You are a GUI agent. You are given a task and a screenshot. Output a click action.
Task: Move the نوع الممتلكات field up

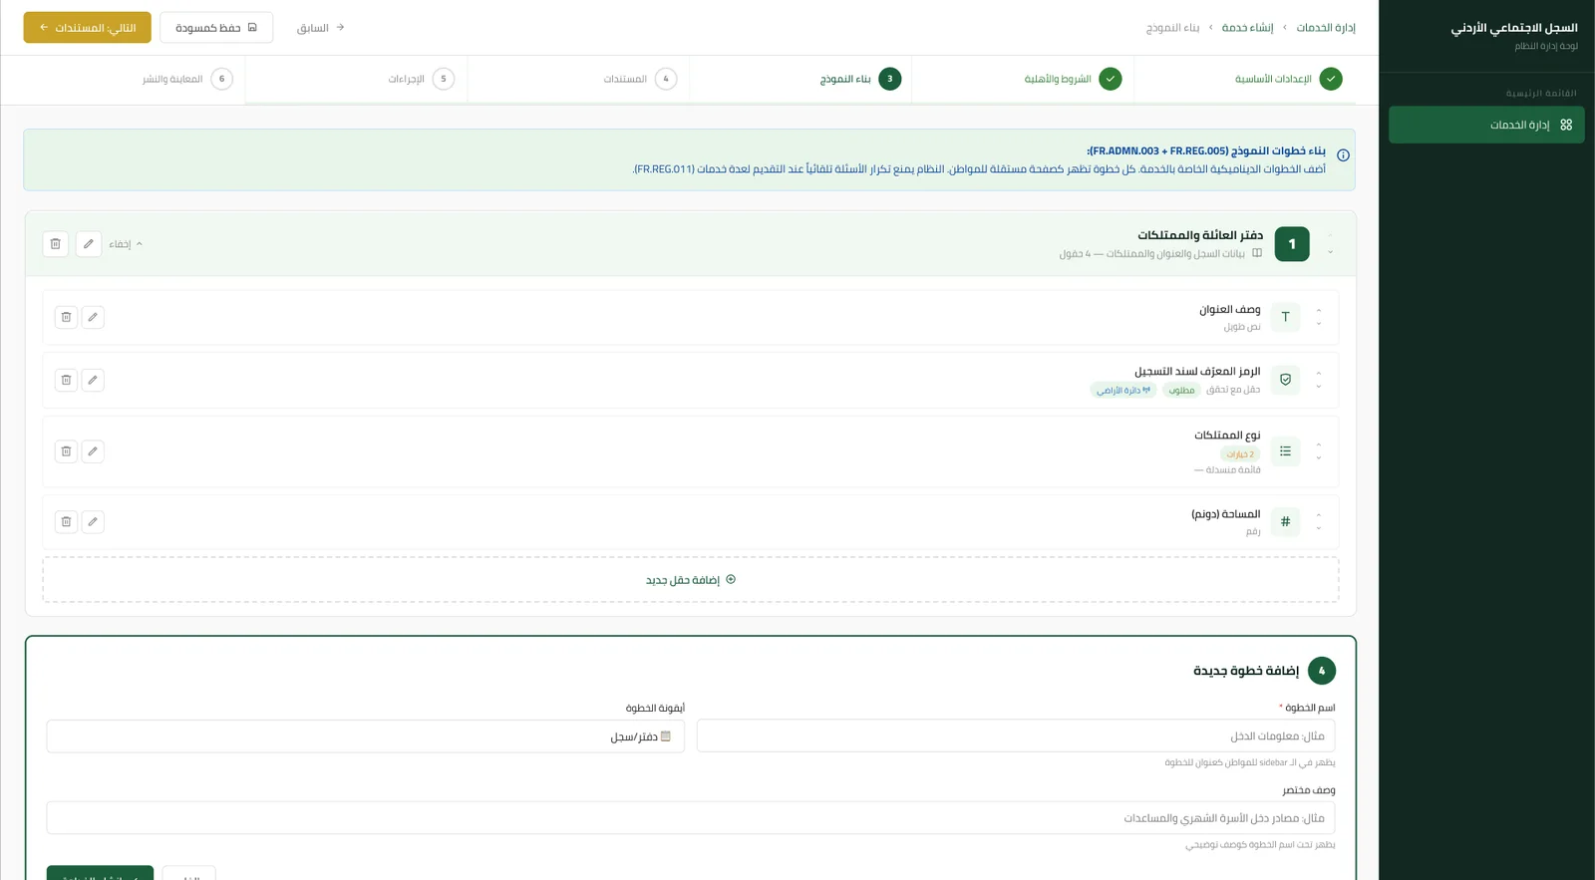coord(1319,444)
